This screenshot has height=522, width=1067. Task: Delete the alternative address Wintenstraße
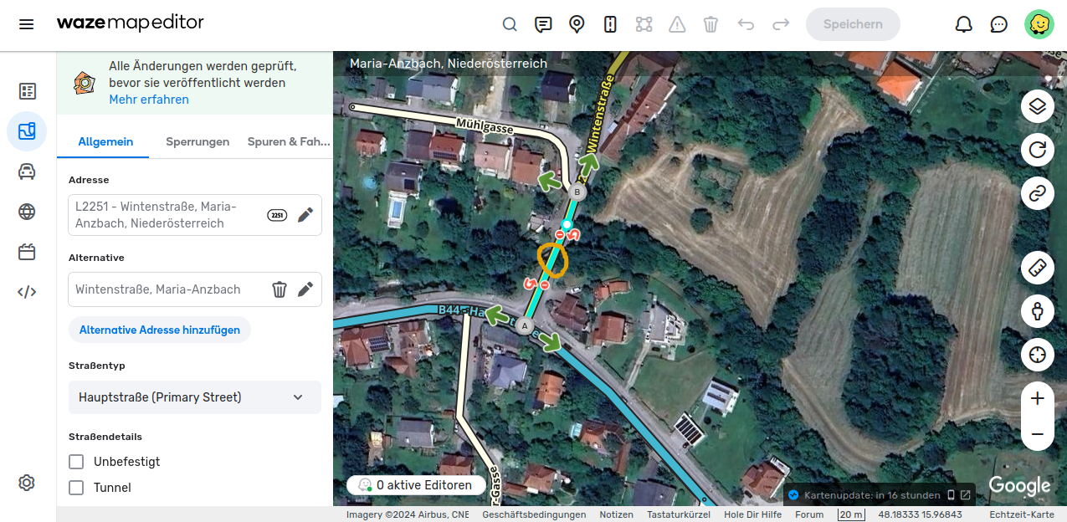click(x=280, y=289)
